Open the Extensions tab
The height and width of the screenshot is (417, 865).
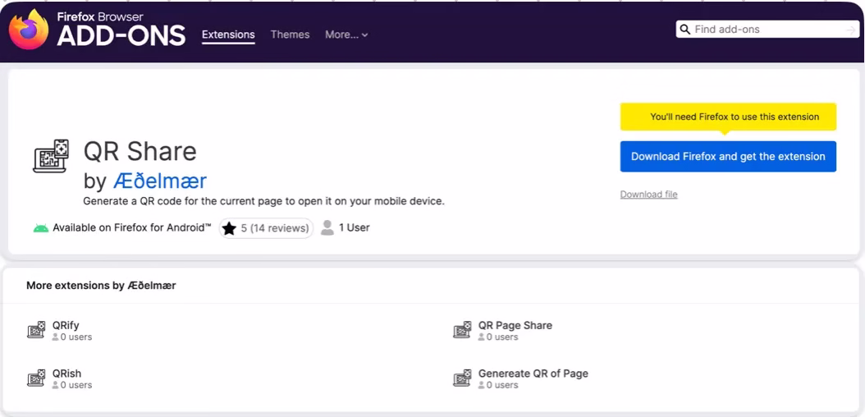228,34
